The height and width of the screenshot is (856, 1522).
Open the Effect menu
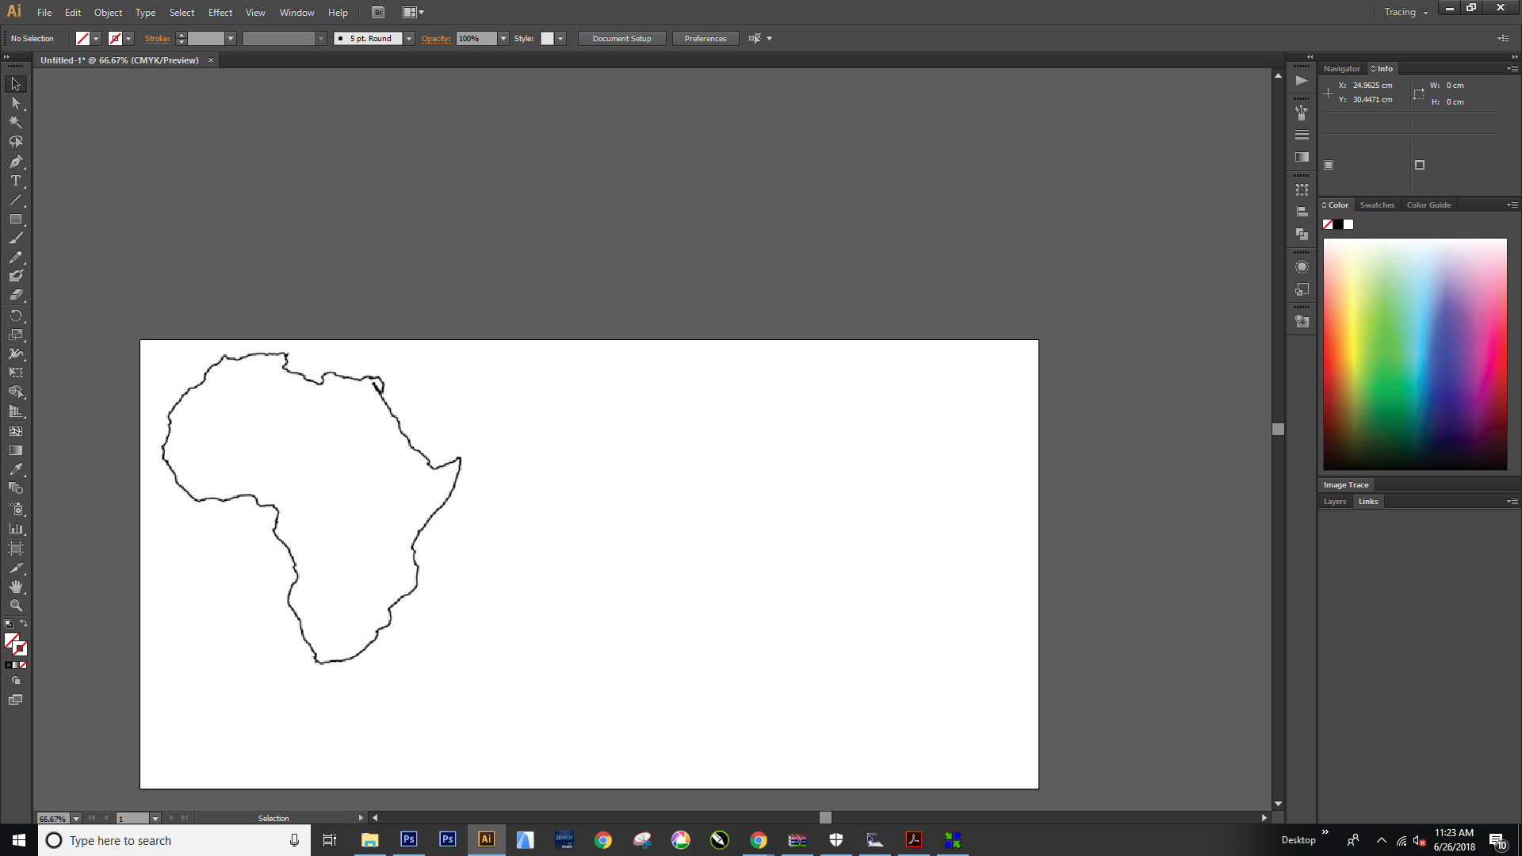pyautogui.click(x=220, y=12)
